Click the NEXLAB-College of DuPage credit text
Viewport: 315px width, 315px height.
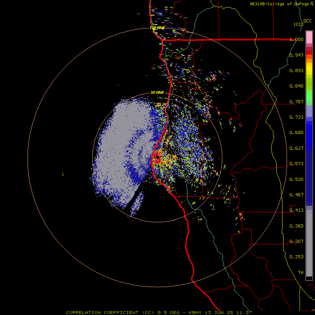click(281, 4)
